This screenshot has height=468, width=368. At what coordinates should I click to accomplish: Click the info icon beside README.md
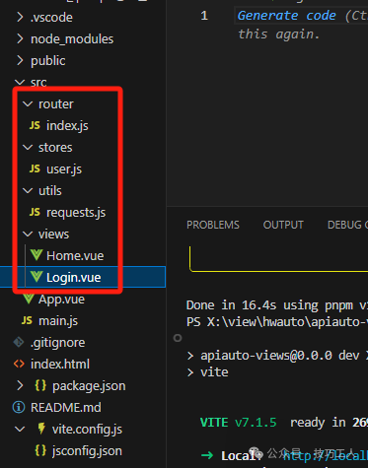pos(19,407)
